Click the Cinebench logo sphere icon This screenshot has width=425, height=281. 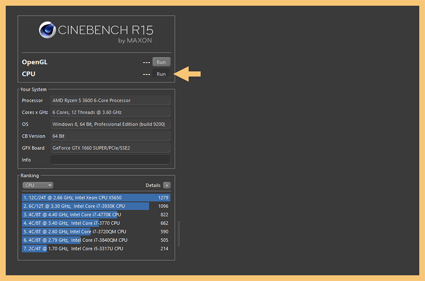(x=47, y=30)
